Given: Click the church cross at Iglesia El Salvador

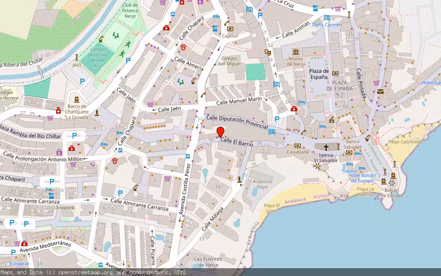Looking at the screenshot, I should point(326,147).
